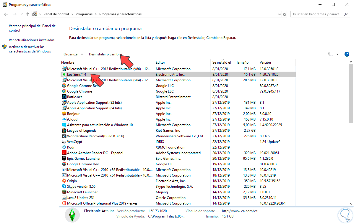Image resolution: width=354 pixels, height=224 pixels.
Task: Expand chevron after Panel de control
Action: (72, 14)
